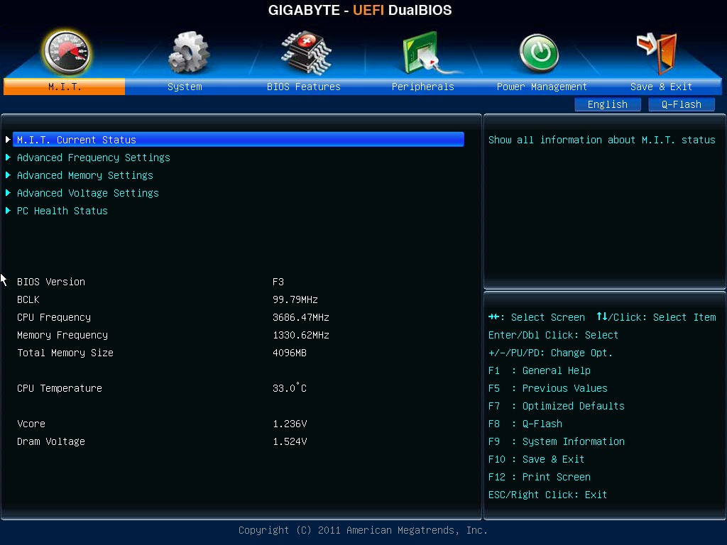Click the 'F5 : Previous Values' line
Viewport: 727px width, 545px height.
547,388
